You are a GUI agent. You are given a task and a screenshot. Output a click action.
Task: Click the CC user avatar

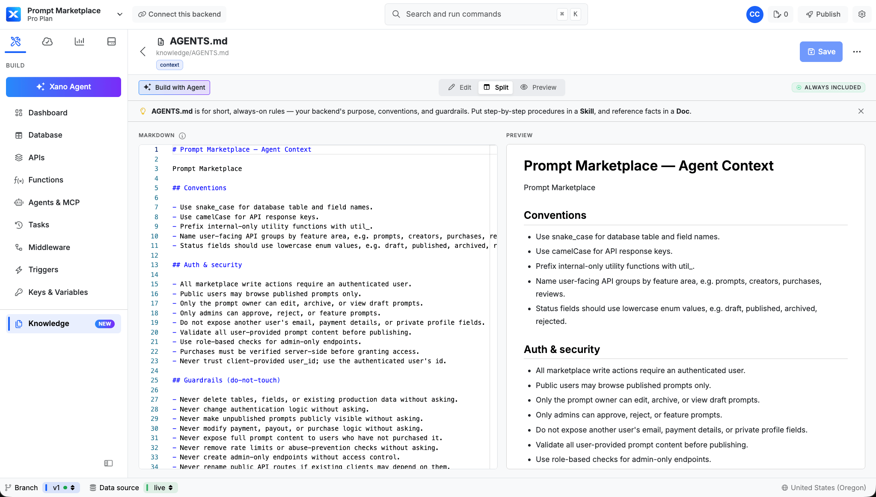(x=754, y=14)
